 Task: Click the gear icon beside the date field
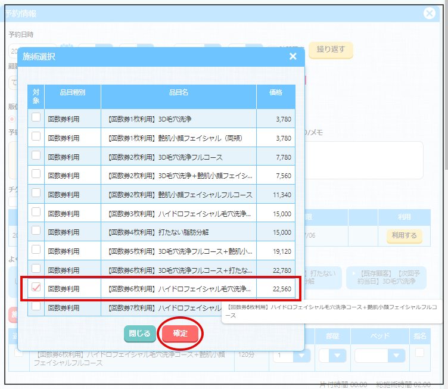pos(67,49)
